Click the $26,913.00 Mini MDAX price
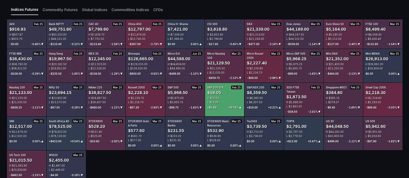409x178 pixels. (377, 59)
